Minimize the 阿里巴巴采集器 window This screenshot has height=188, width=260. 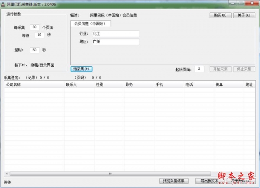[x=233, y=3]
